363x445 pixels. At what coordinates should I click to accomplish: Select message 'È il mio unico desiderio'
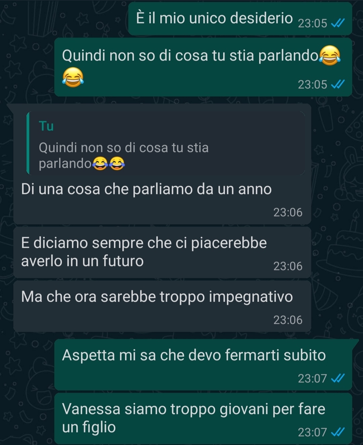(x=240, y=18)
